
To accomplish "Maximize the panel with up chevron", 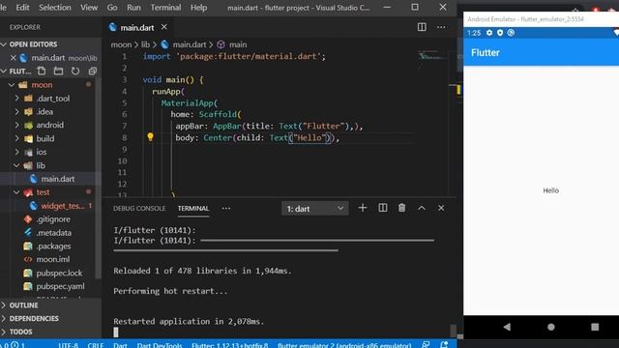I will point(422,208).
